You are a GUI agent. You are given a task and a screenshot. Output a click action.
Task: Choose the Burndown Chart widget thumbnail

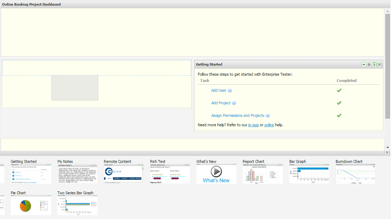click(355, 174)
